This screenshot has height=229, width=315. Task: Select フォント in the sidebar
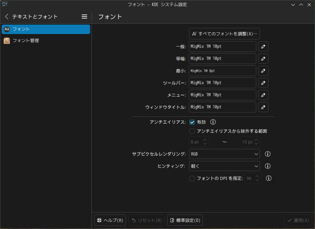(x=46, y=29)
